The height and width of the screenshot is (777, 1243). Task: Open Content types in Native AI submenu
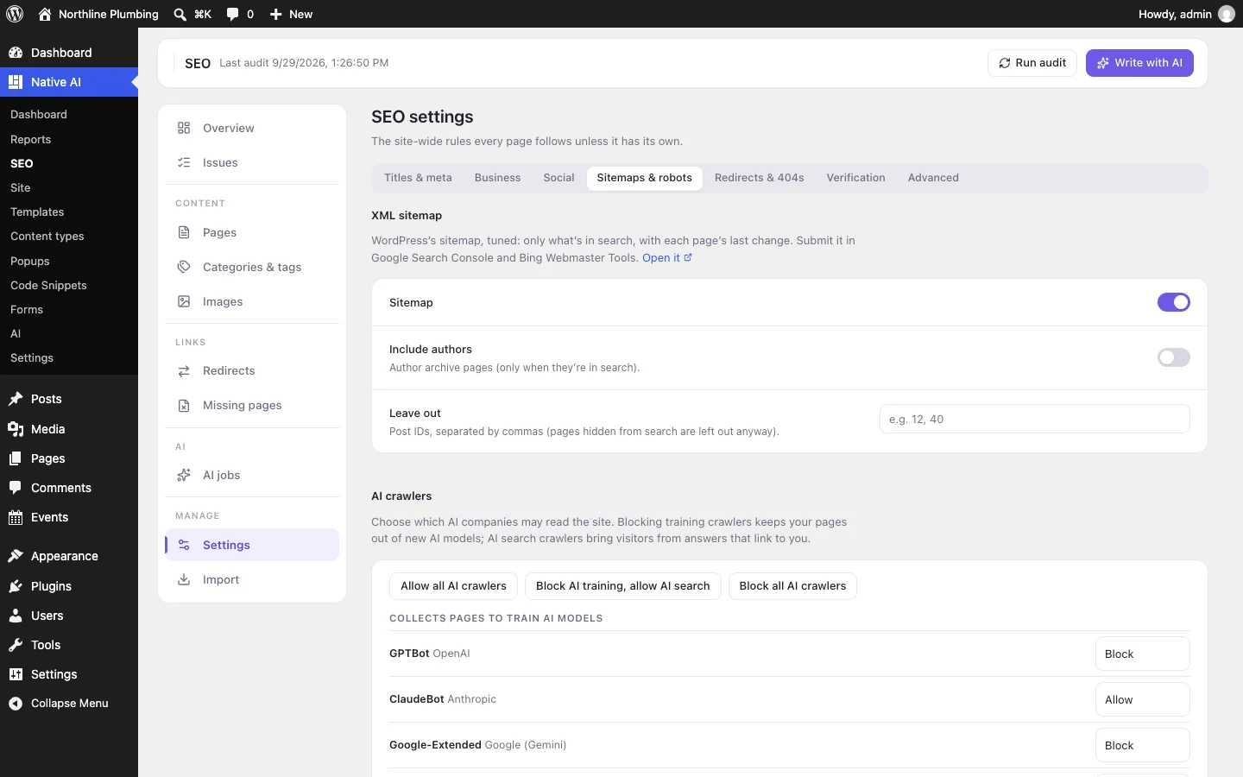(x=47, y=236)
